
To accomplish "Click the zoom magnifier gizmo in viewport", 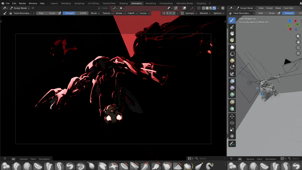I will [298, 36].
